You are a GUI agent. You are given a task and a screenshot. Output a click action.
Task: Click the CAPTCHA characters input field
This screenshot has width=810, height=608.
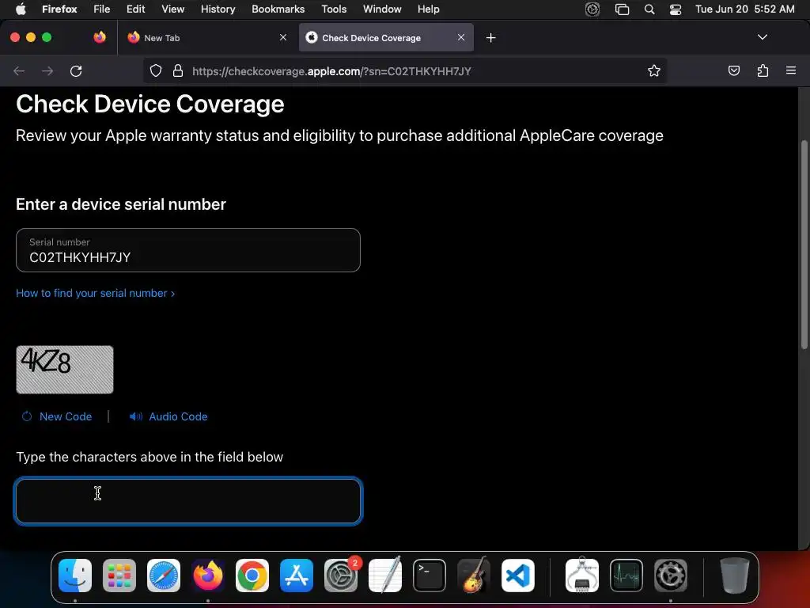188,500
